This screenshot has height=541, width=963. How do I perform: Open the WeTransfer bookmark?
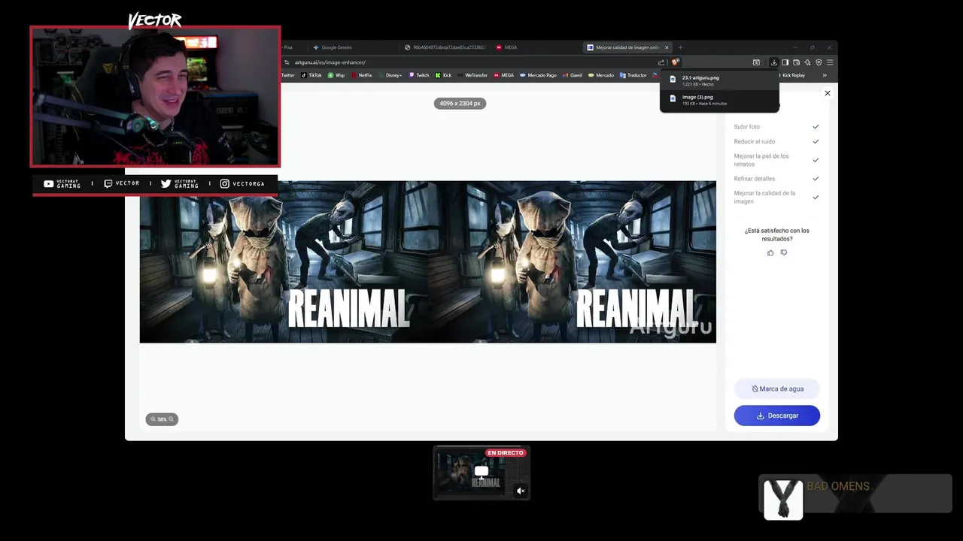pyautogui.click(x=473, y=75)
